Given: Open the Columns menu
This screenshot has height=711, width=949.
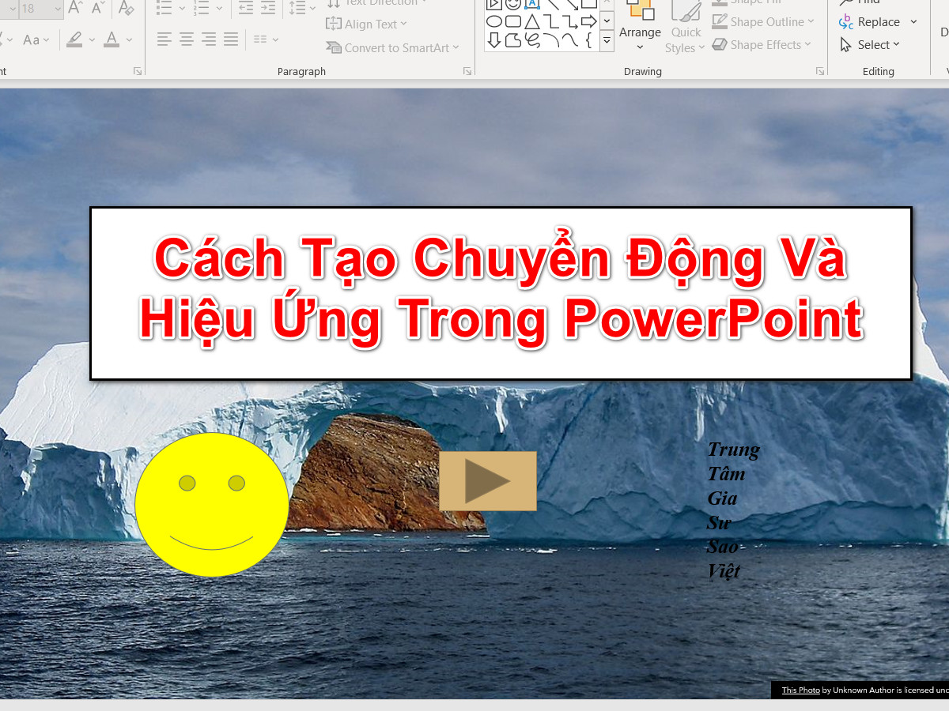Looking at the screenshot, I should [x=266, y=39].
